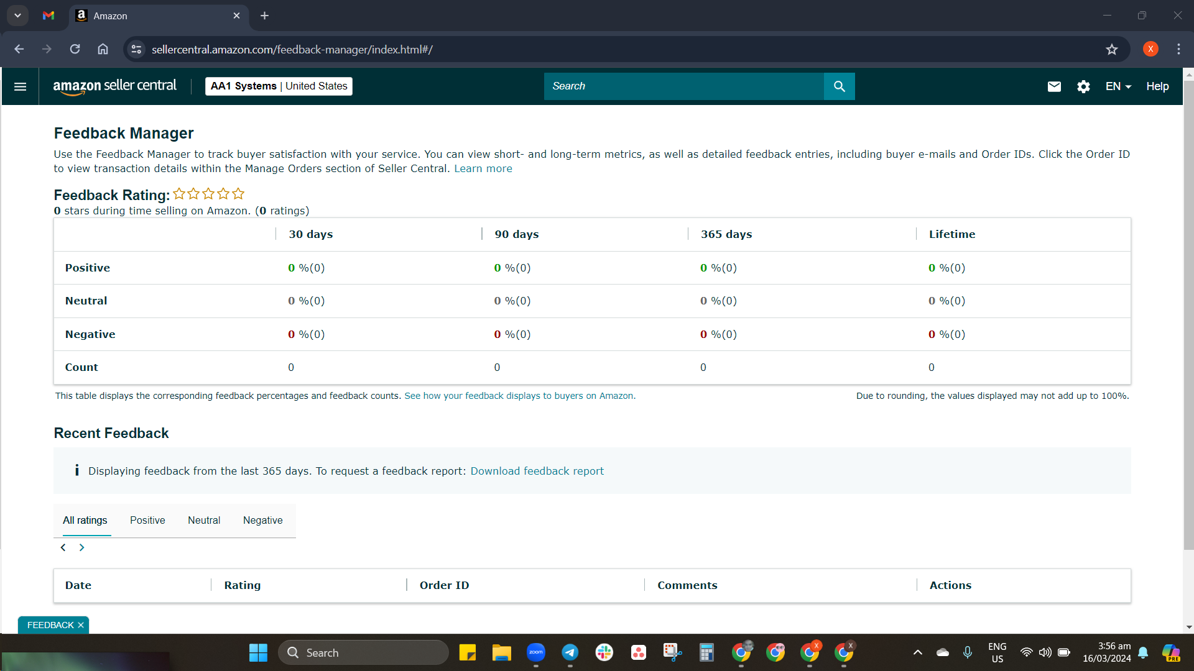Go back using browser back arrow
This screenshot has width=1194, height=671.
(19, 49)
